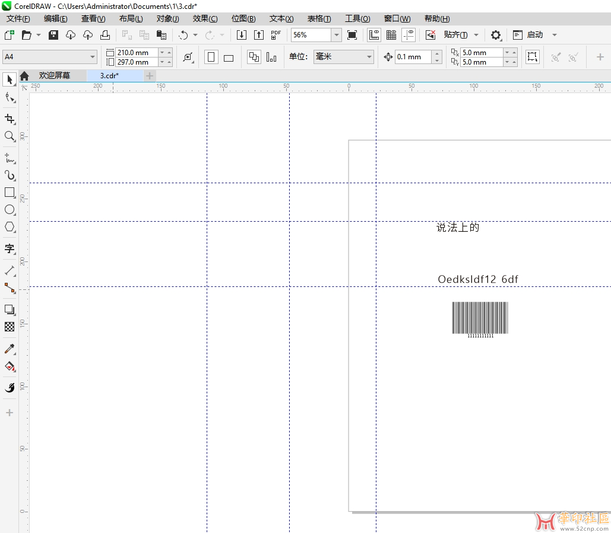Toggle apply layout to current page
The width and height of the screenshot is (611, 533).
pos(271,57)
